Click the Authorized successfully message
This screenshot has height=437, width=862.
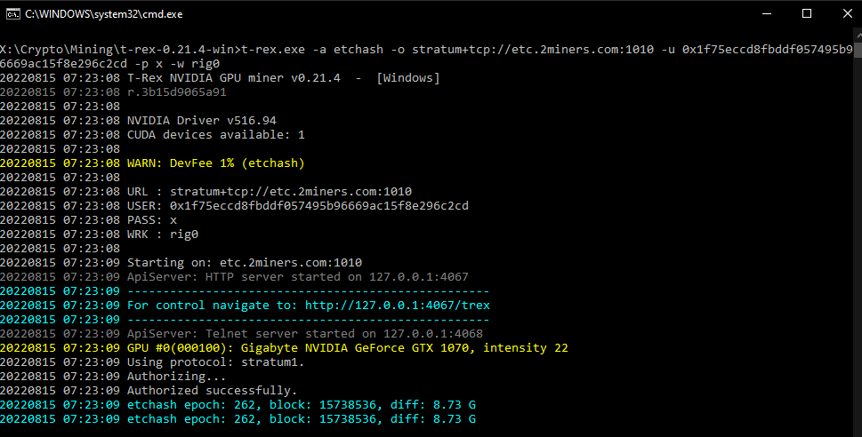point(212,391)
